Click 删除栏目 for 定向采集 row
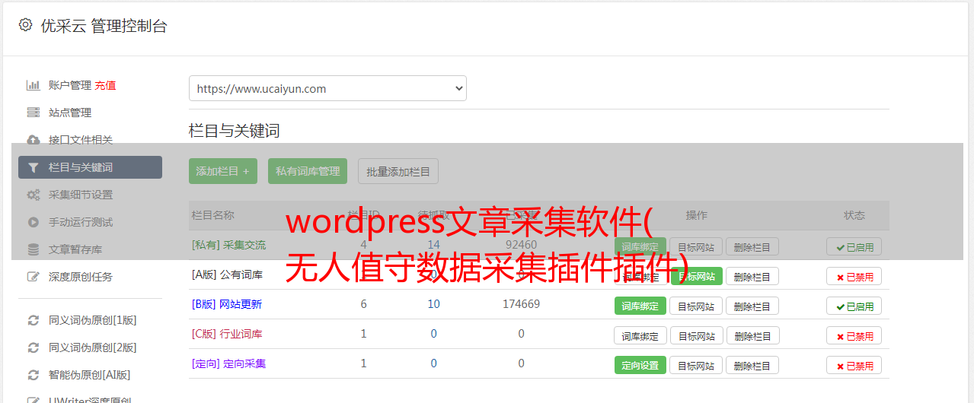This screenshot has height=403, width=974. [x=752, y=365]
